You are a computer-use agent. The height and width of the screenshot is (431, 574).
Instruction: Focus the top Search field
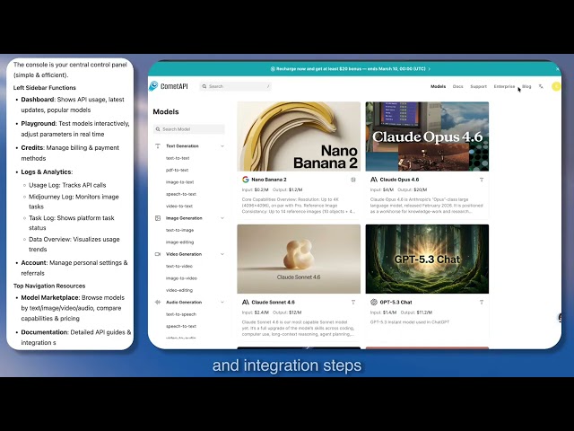click(236, 86)
